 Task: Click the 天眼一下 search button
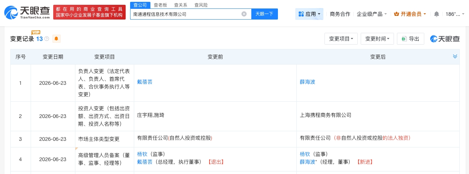point(265,14)
